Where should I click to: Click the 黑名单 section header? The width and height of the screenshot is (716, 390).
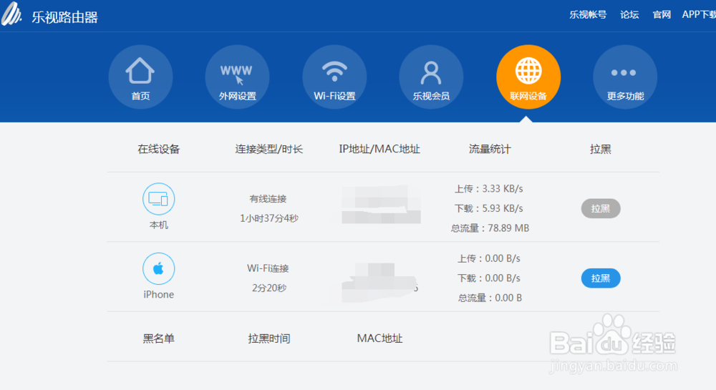coord(158,338)
